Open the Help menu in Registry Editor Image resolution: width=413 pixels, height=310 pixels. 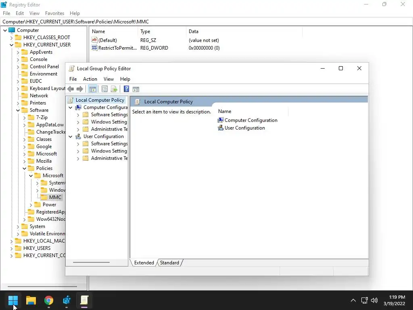click(75, 13)
